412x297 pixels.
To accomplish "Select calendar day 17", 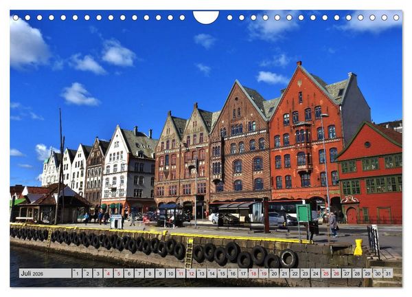I will point(243,274).
